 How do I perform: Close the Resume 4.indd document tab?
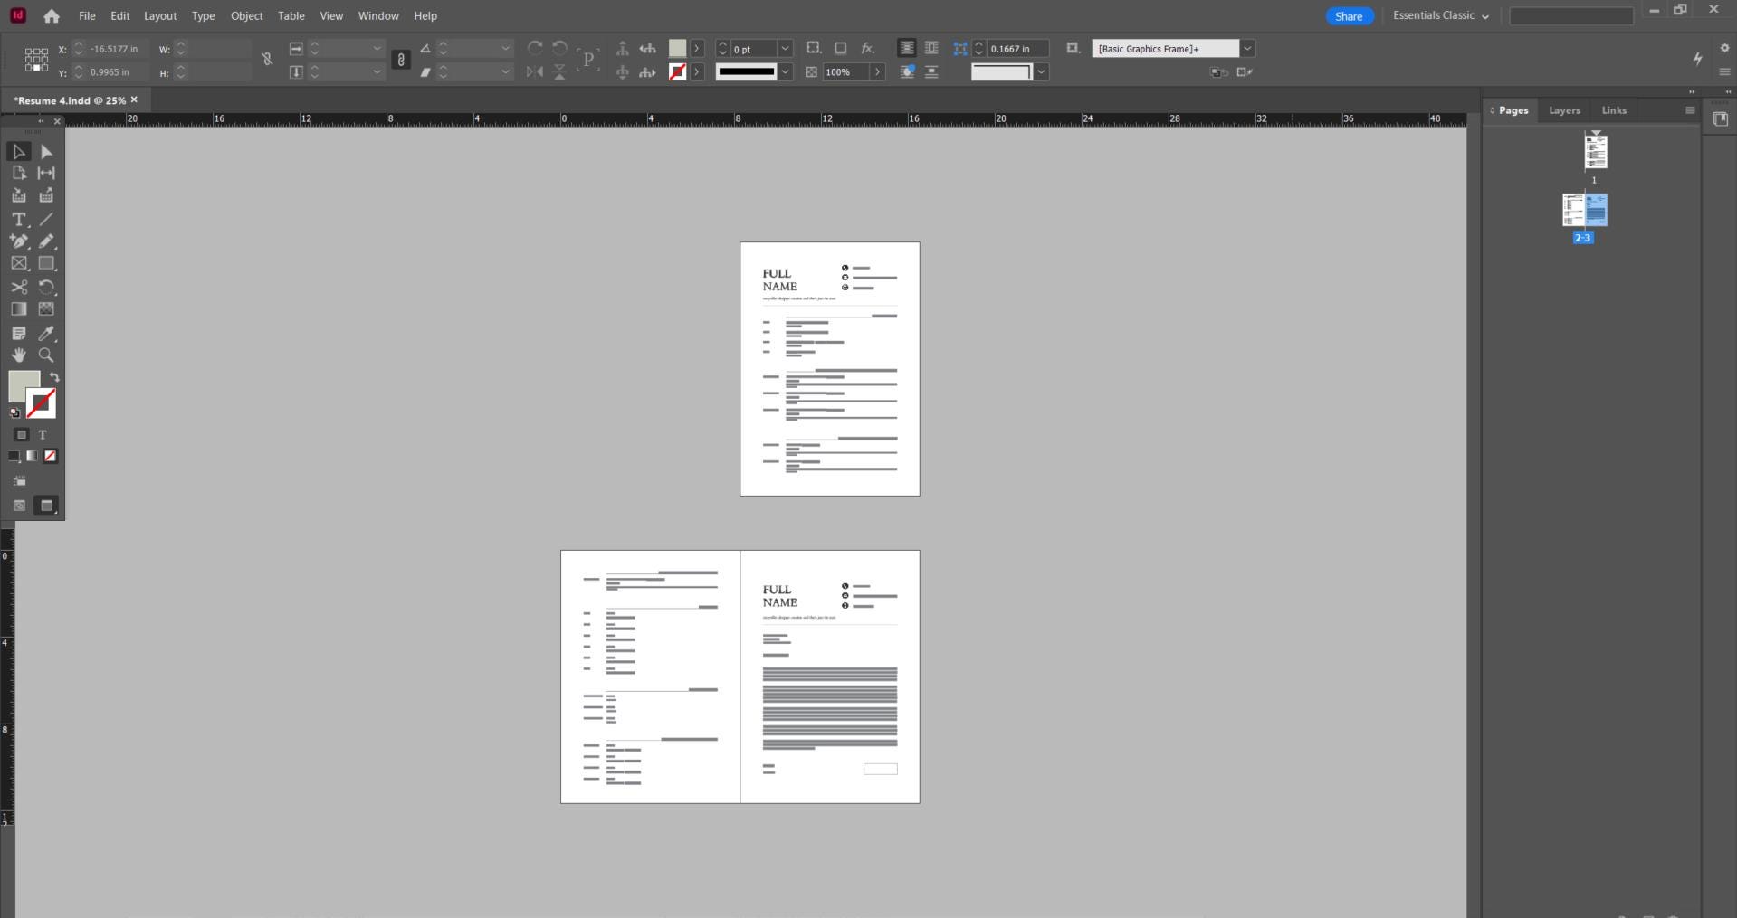pyautogui.click(x=134, y=99)
